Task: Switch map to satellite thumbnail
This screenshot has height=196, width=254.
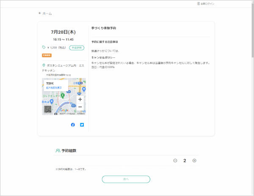Action: coord(48,109)
